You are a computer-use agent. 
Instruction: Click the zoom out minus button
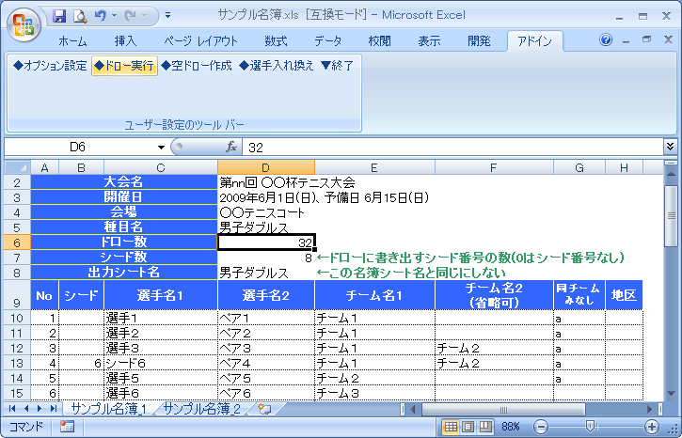(x=540, y=427)
